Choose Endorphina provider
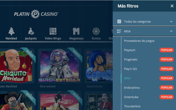 click(x=132, y=88)
